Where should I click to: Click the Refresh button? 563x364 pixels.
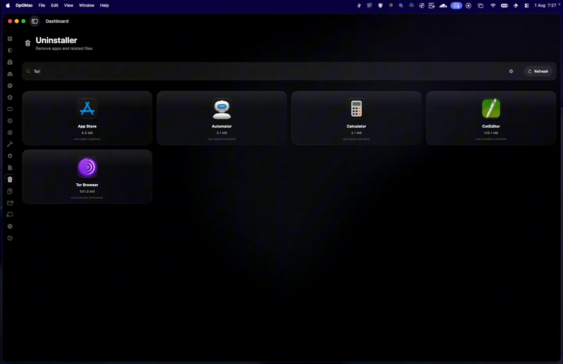(x=538, y=71)
